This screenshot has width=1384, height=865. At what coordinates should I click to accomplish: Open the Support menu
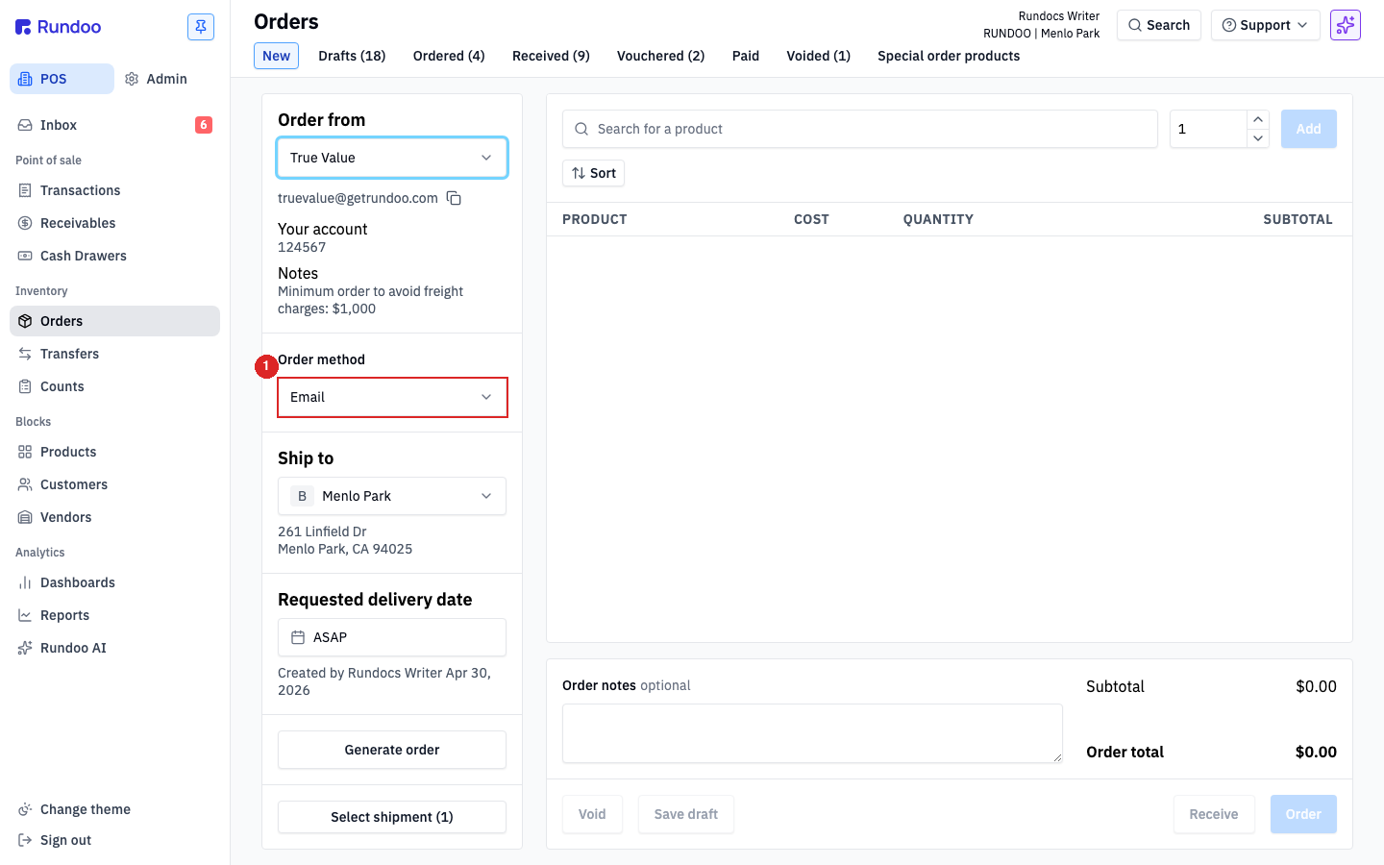pyautogui.click(x=1265, y=25)
